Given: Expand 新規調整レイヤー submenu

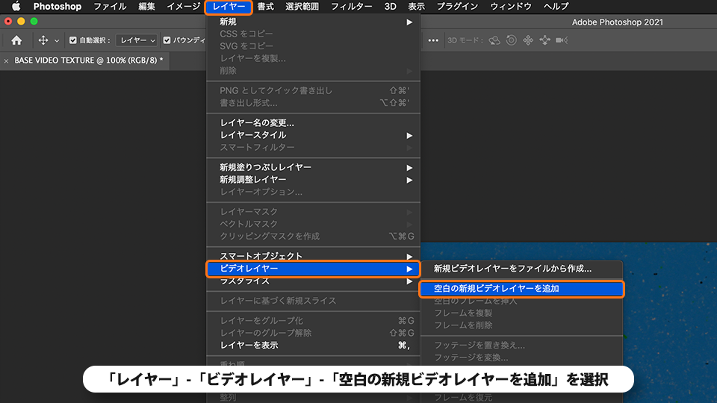Looking at the screenshot, I should 313,180.
